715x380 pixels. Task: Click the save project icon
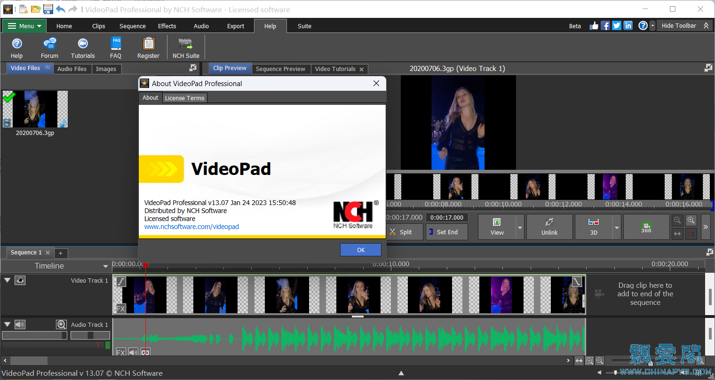(48, 9)
